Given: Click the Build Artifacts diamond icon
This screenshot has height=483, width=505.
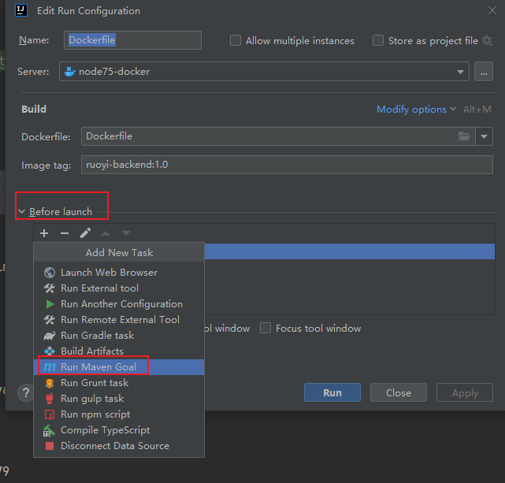Looking at the screenshot, I should pyautogui.click(x=50, y=351).
